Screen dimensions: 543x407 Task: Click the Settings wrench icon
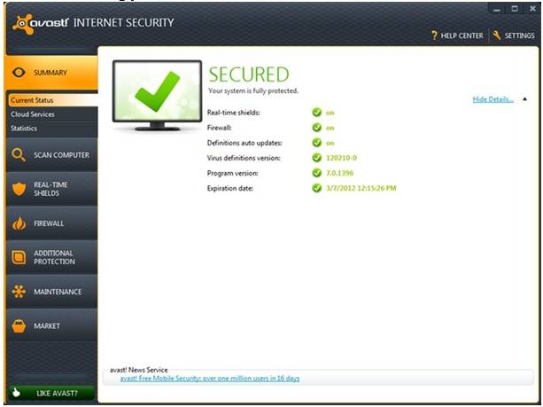pyautogui.click(x=497, y=35)
